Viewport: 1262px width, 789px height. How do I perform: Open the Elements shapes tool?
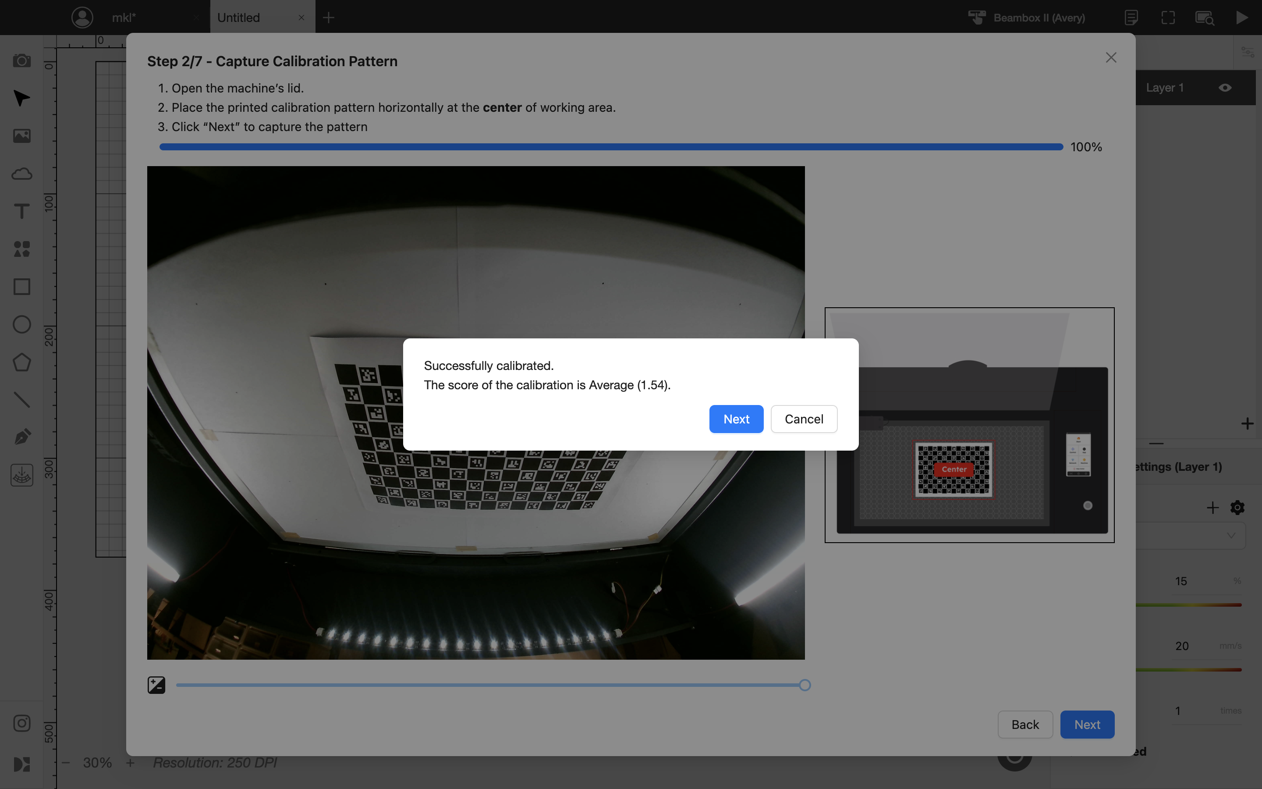(21, 249)
